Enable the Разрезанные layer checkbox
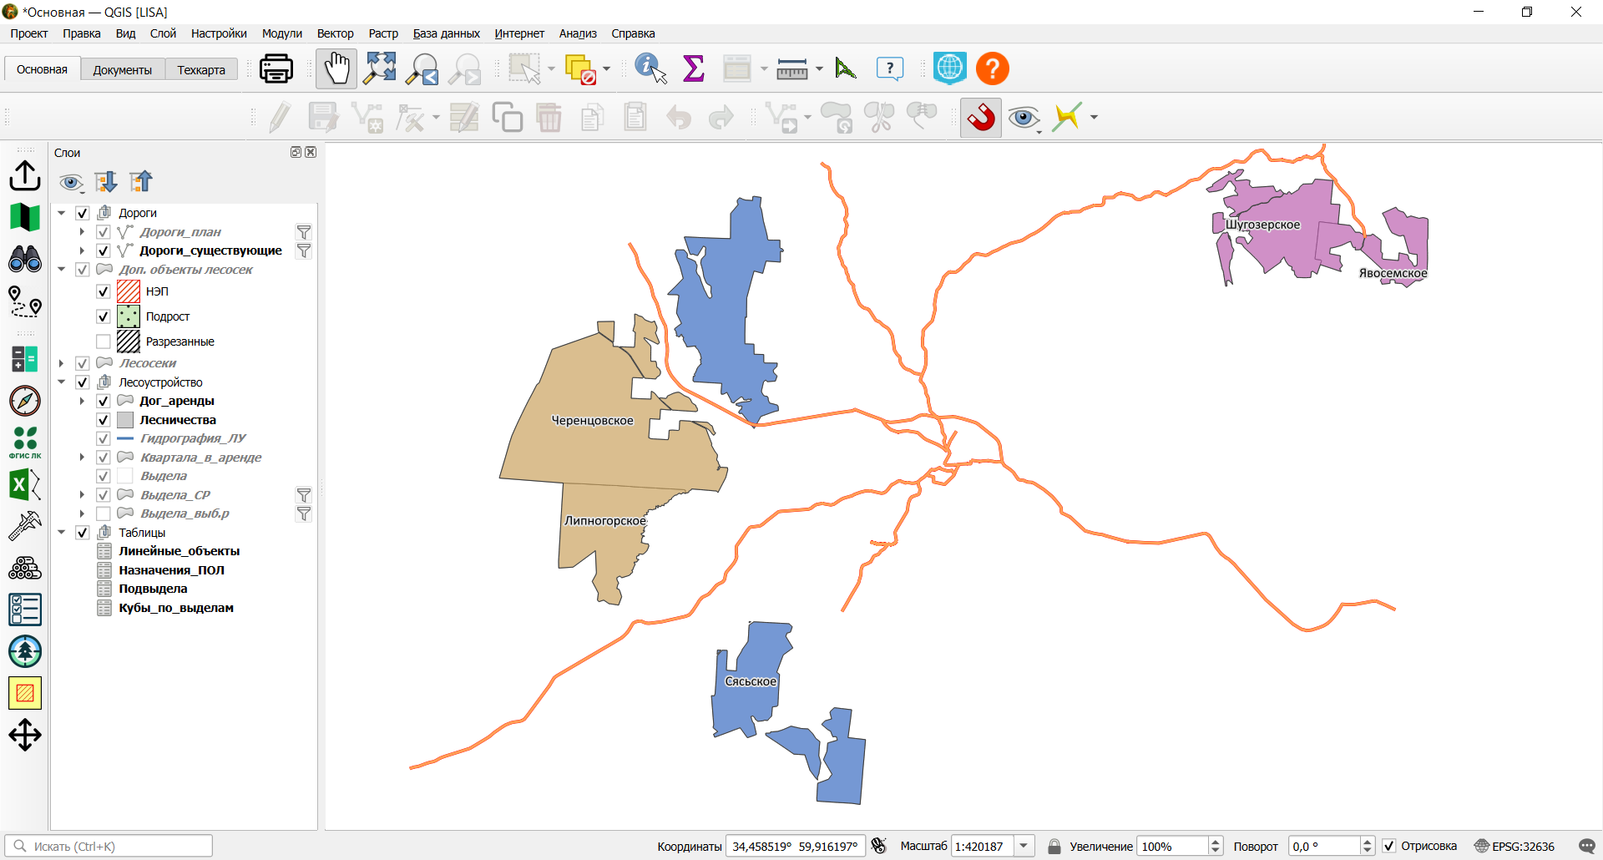 point(104,341)
